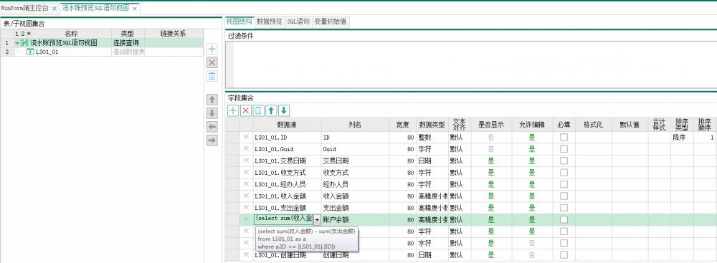Click 是否显示 value 否 in ID row
This screenshot has width=717, height=263.
pyautogui.click(x=491, y=137)
